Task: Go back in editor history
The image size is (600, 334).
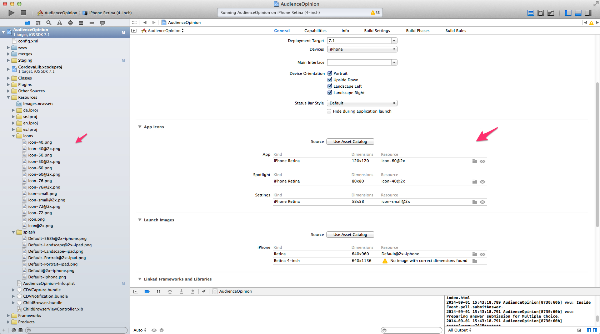Action: [x=145, y=22]
